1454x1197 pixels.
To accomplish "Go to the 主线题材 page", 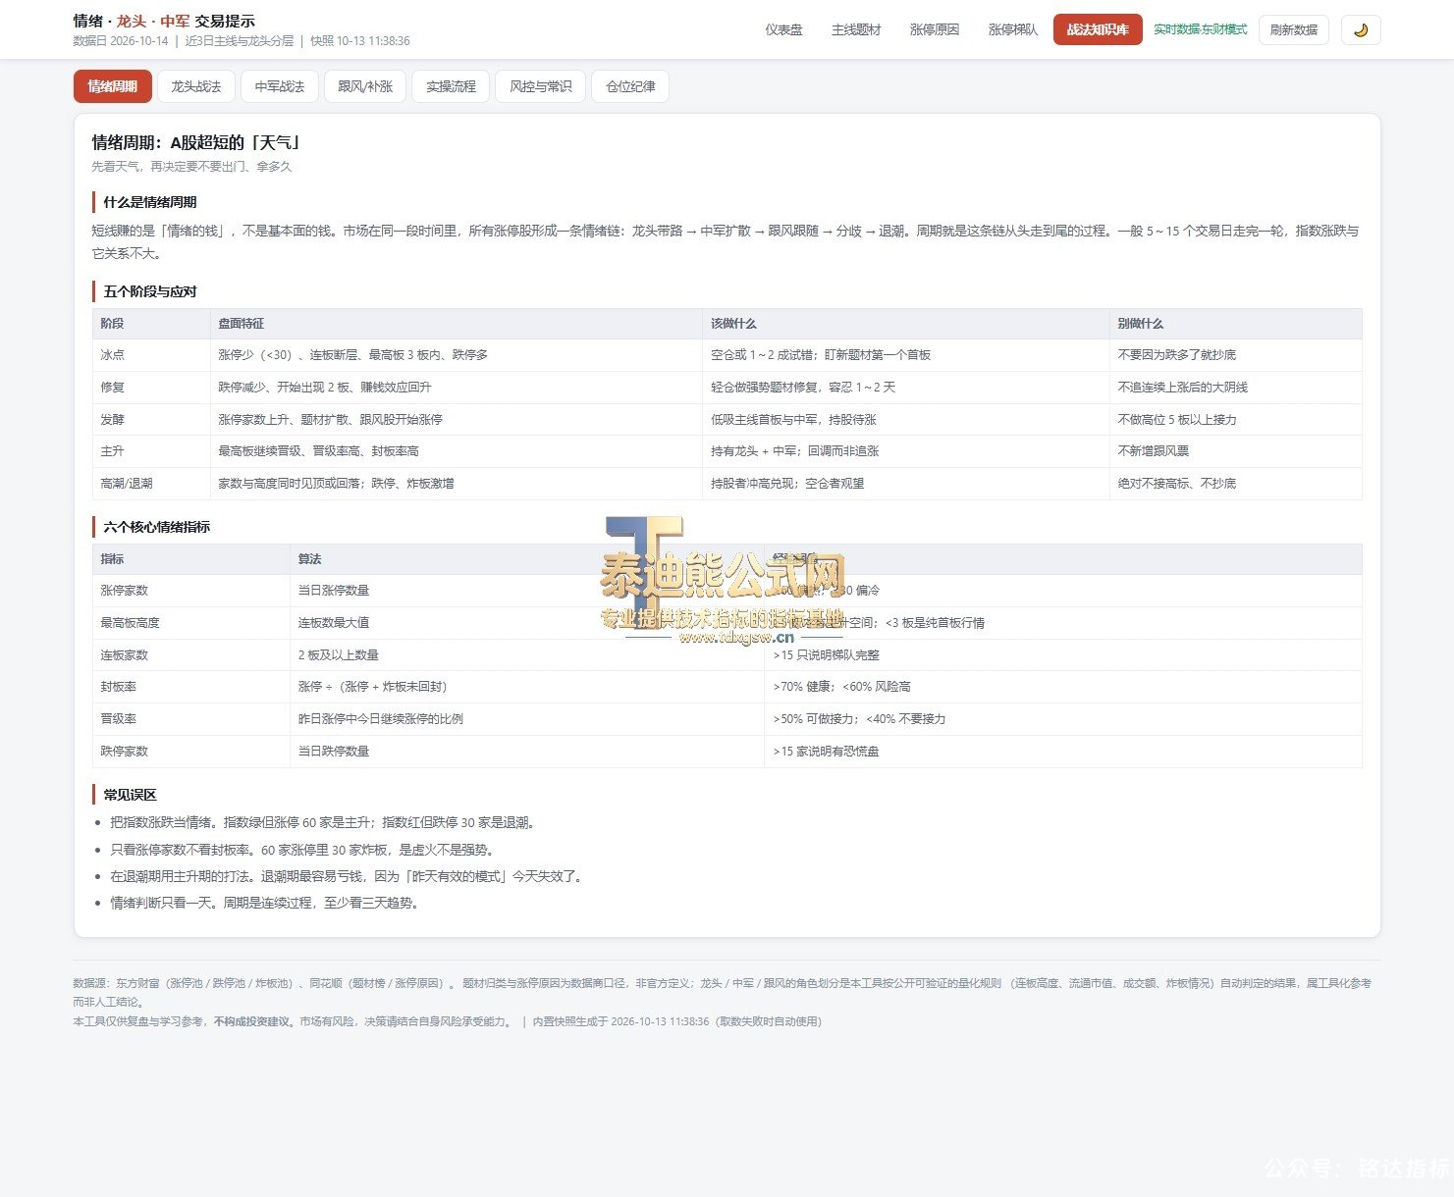I will point(856,29).
